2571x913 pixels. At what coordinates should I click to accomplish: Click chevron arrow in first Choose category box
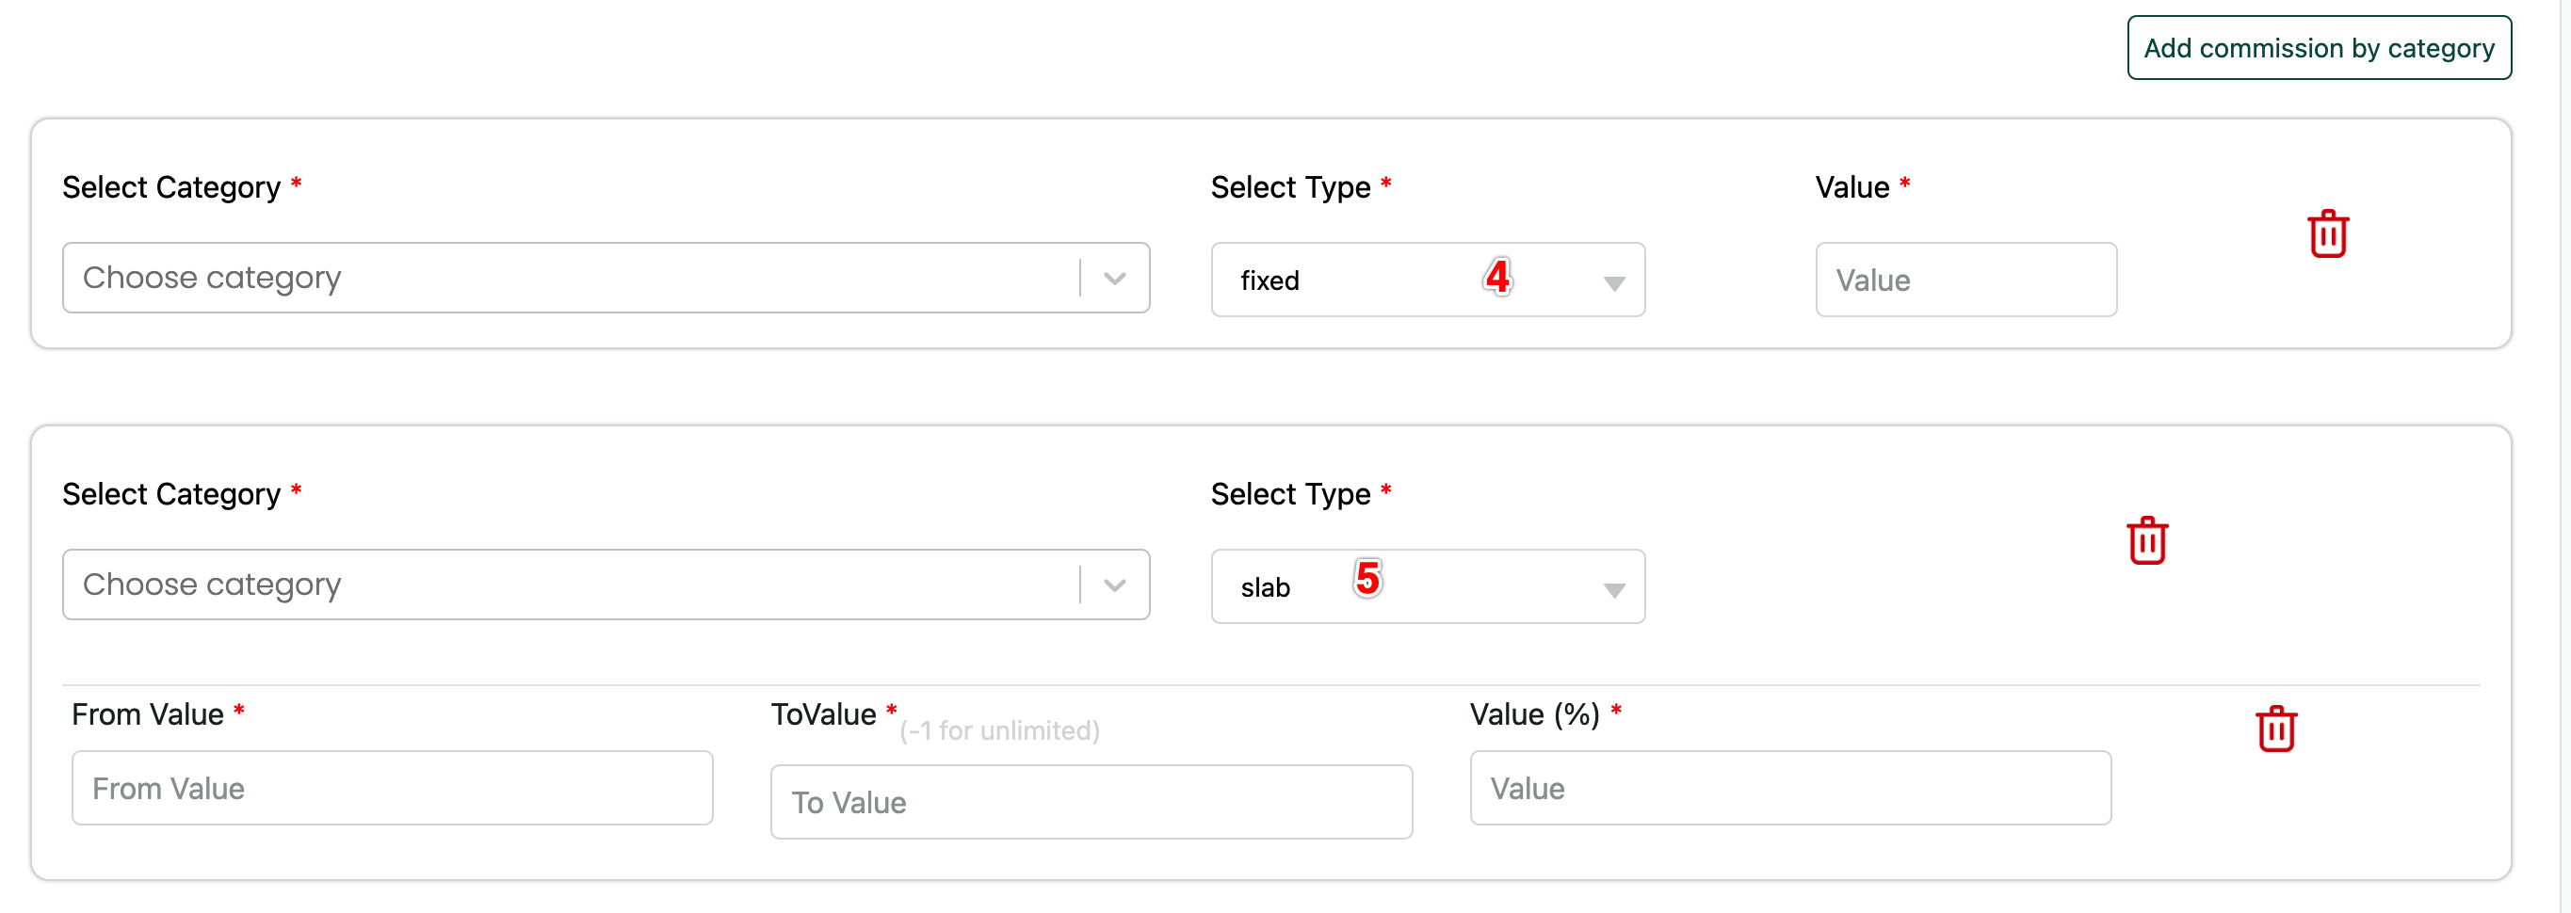[1114, 279]
